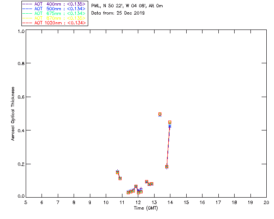
Task: Select legend text 'AOT 1020nm : <0.134>'
Action: pos(60,23)
